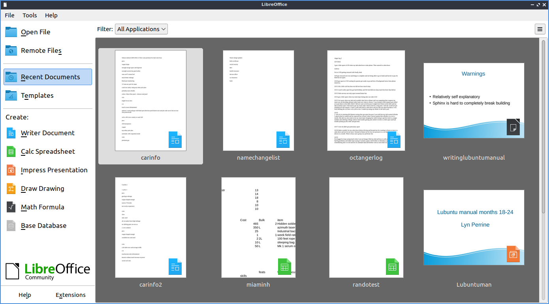Click the Open File folder icon
Image resolution: width=549 pixels, height=304 pixels.
11,32
